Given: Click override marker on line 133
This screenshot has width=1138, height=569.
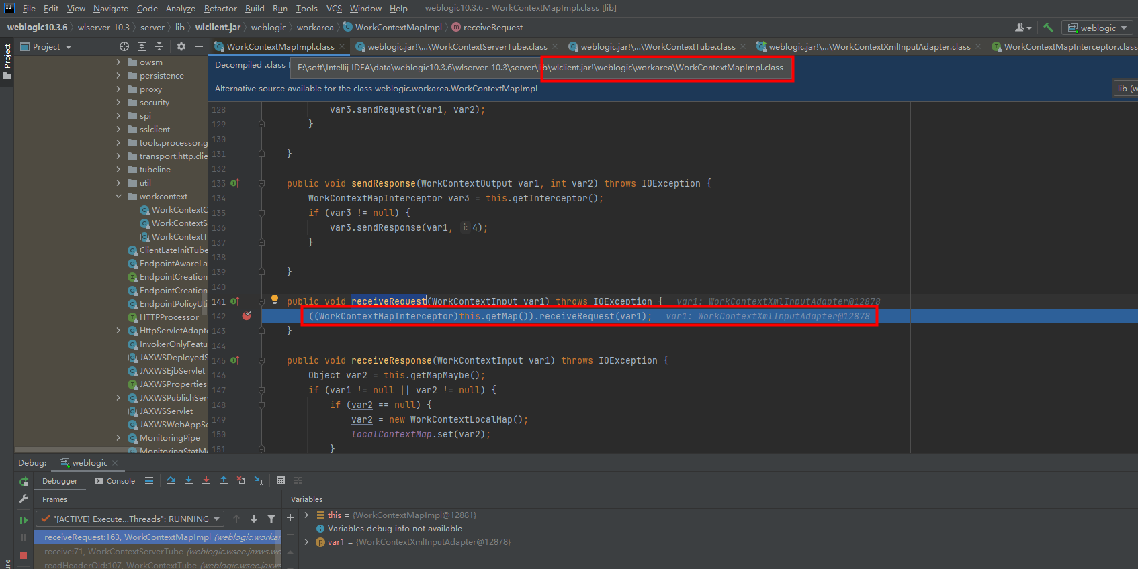Looking at the screenshot, I should [235, 183].
